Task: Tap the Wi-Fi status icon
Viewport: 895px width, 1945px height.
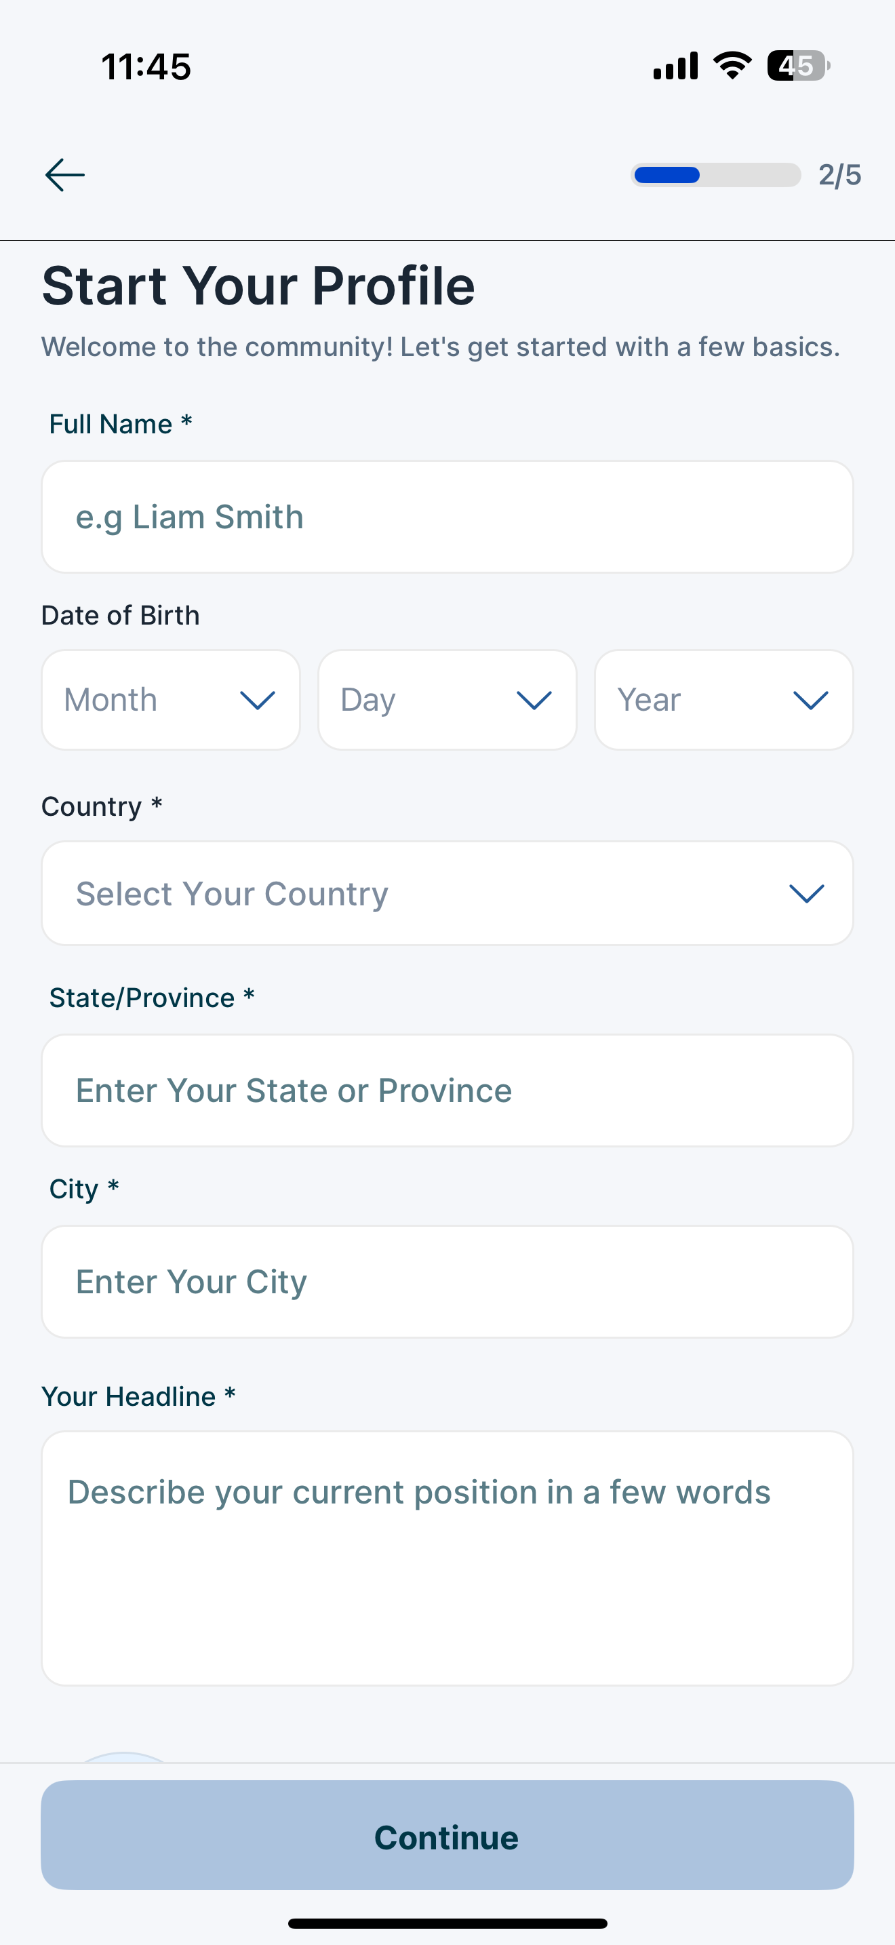Action: pos(733,66)
